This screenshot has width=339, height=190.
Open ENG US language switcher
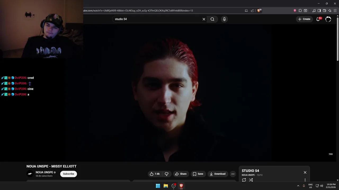[310, 186]
